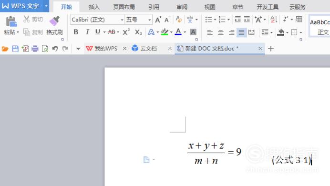Increase paragraph indent
Viewport: 330px width, 186px height.
[247, 20]
